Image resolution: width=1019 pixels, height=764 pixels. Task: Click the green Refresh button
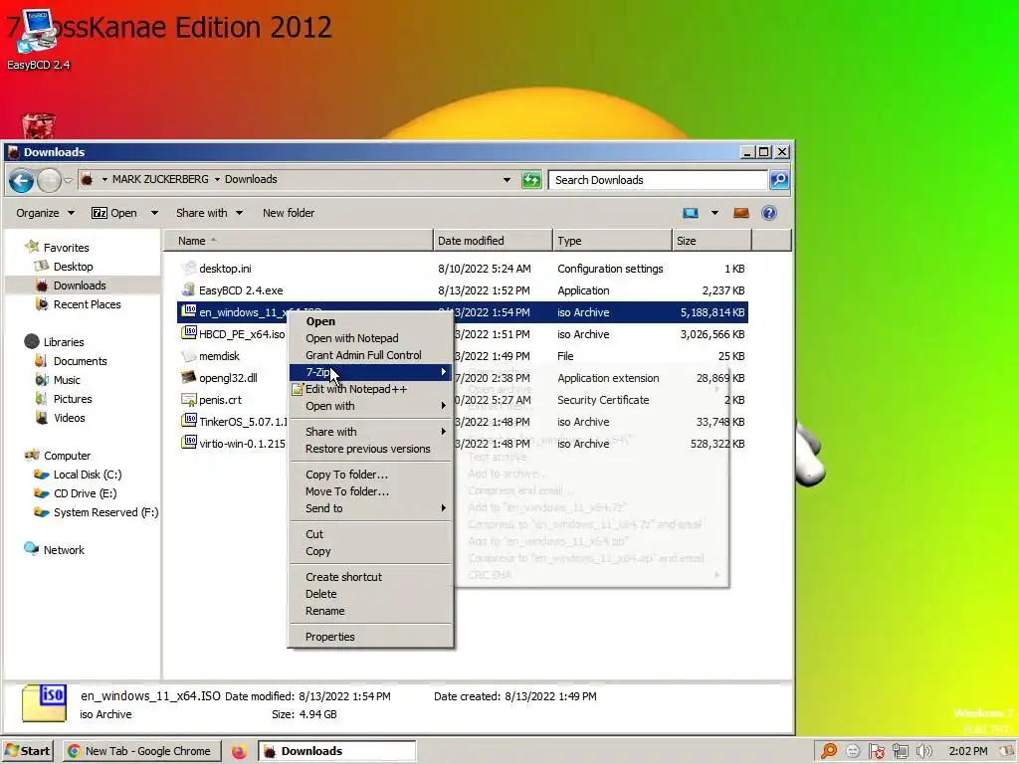click(x=531, y=180)
